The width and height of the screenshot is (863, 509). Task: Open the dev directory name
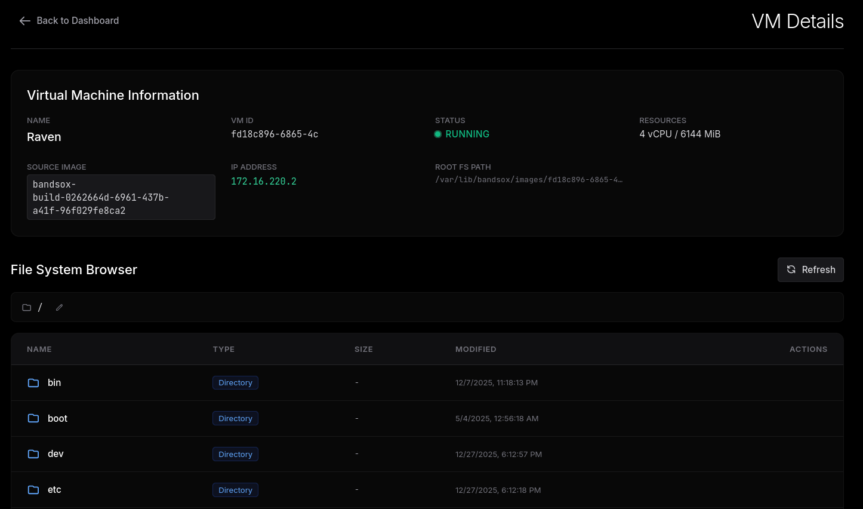56,454
